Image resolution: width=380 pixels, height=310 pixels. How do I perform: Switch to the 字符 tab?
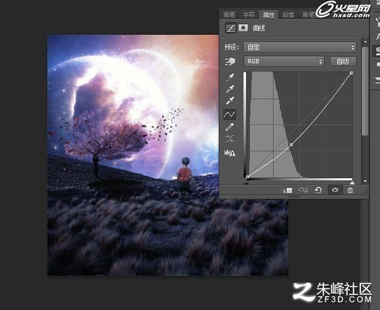(x=249, y=15)
